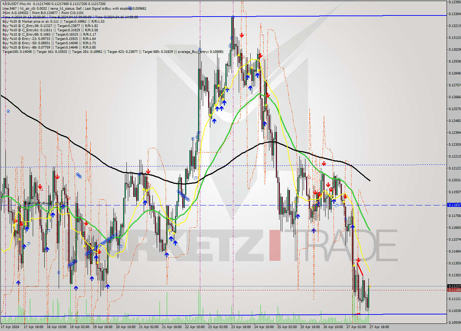Click price axis label 0.12303
Image resolution: width=461 pixels, height=331 pixels.
[455, 144]
